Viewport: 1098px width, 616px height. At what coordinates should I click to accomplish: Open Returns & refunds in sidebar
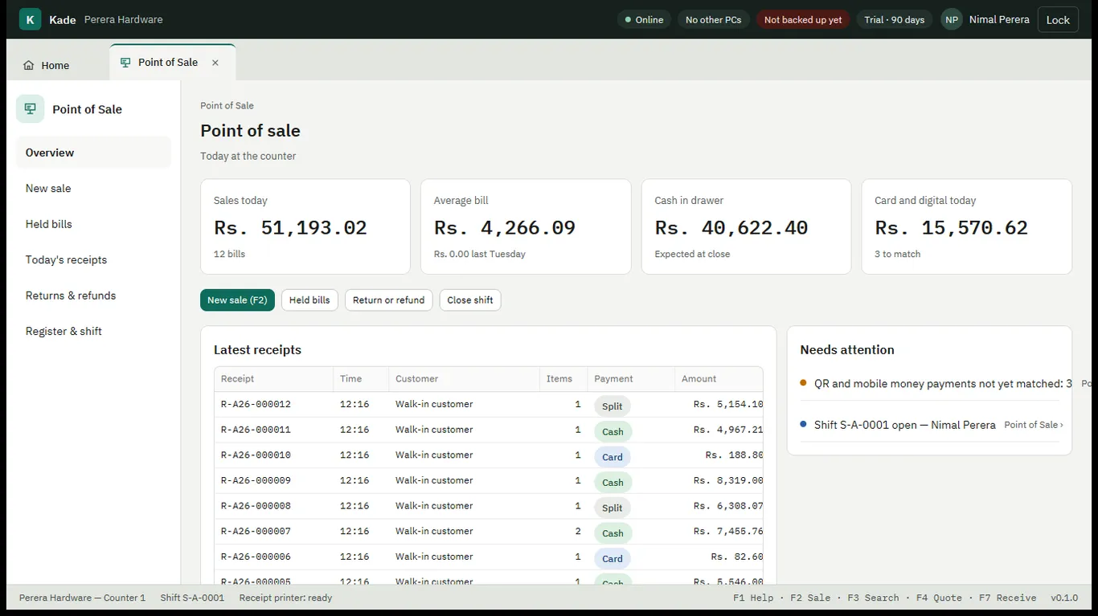pyautogui.click(x=93, y=296)
